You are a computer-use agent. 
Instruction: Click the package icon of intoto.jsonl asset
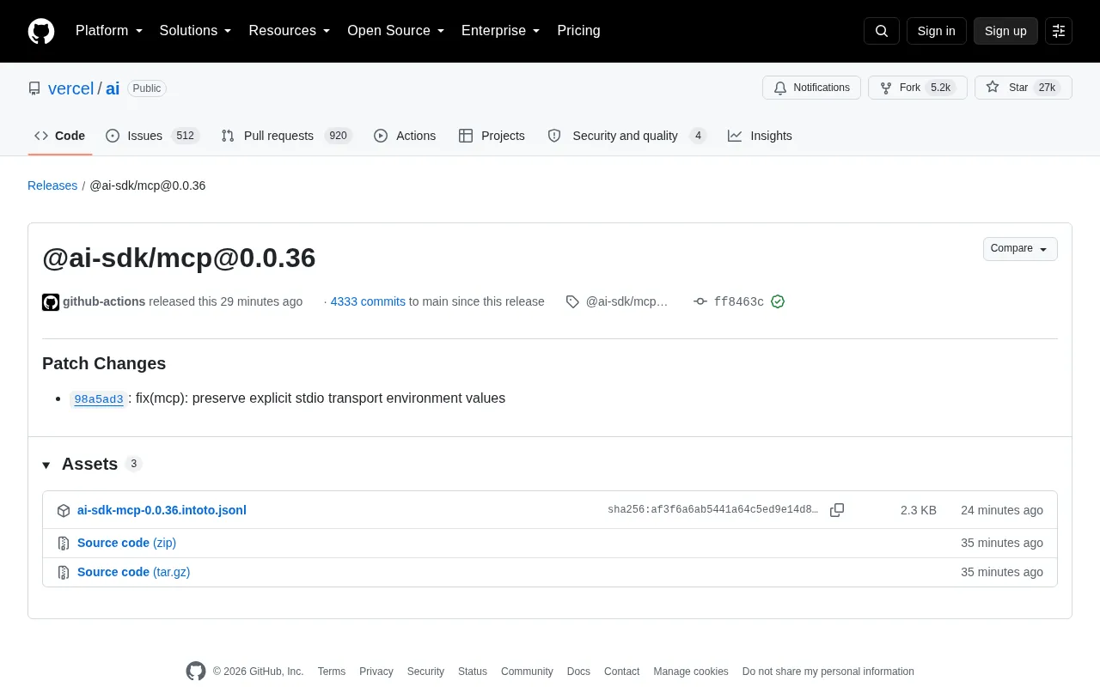tap(64, 511)
